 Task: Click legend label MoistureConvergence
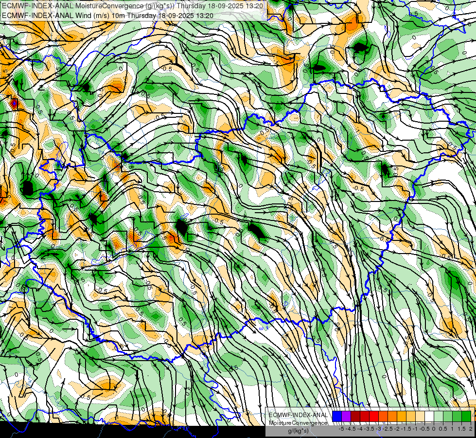(x=298, y=423)
